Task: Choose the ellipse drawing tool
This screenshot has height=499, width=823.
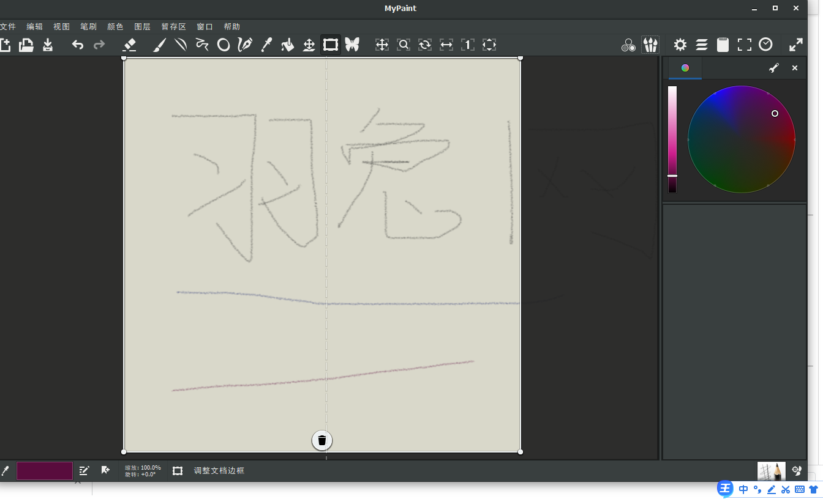Action: [224, 45]
